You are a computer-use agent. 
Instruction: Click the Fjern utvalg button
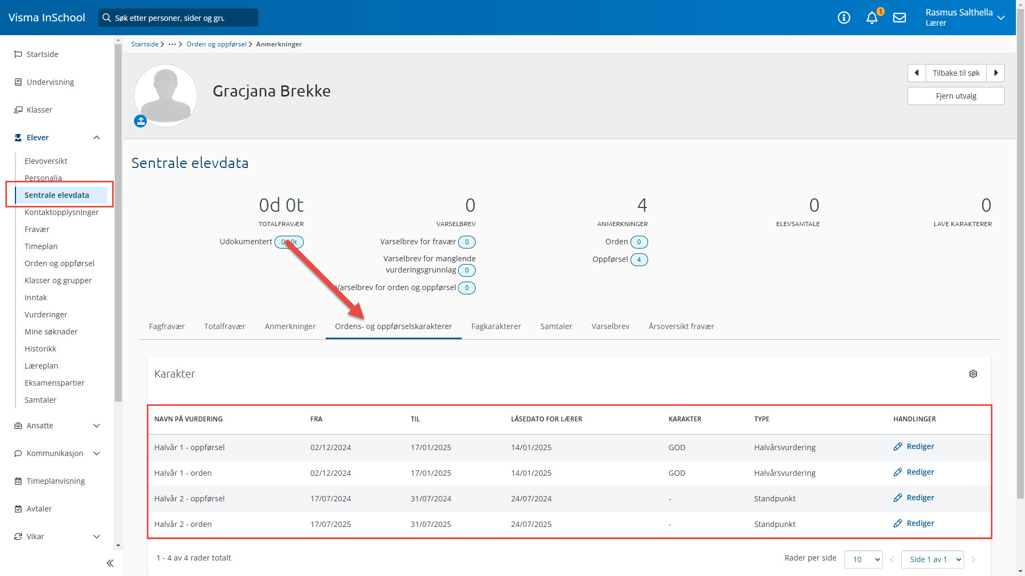pyautogui.click(x=956, y=96)
